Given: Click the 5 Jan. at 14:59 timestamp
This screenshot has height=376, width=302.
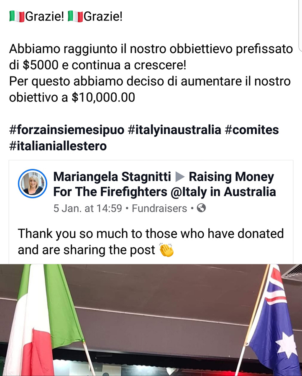Looking at the screenshot, I should pos(88,208).
